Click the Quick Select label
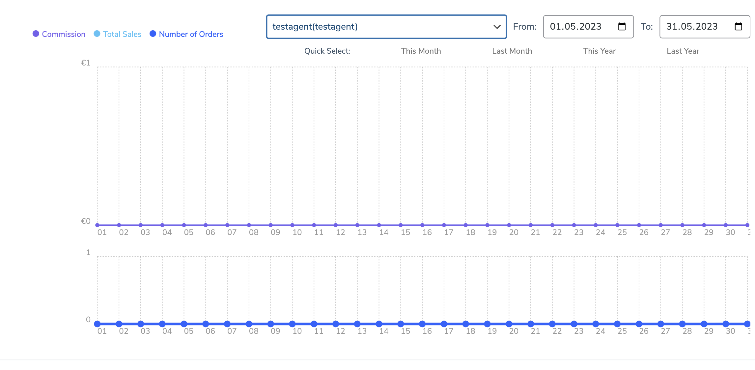The width and height of the screenshot is (755, 370). pyautogui.click(x=327, y=51)
